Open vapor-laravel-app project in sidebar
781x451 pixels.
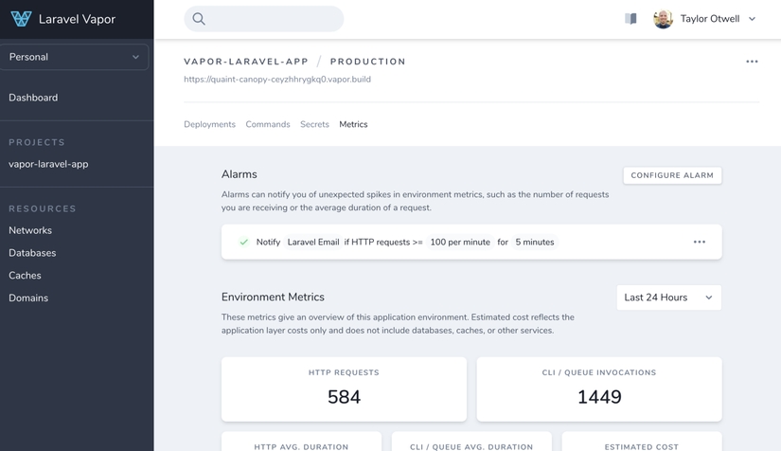point(48,164)
